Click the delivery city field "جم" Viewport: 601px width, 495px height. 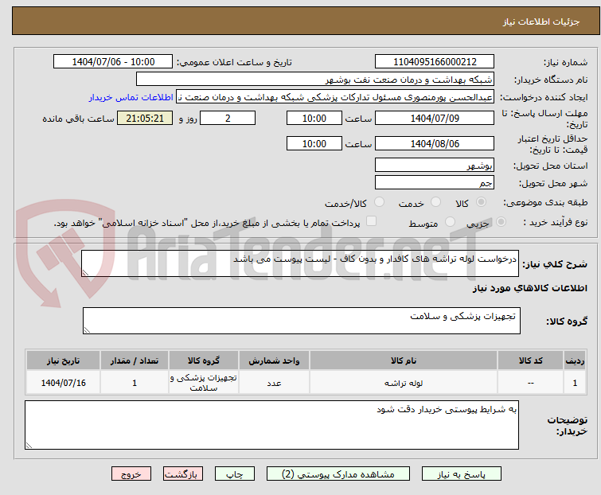point(435,183)
